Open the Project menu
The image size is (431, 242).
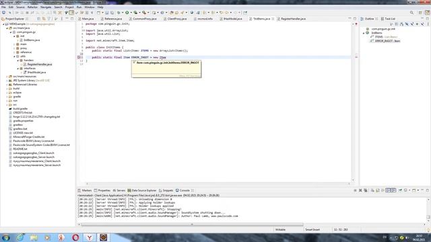click(x=69, y=7)
